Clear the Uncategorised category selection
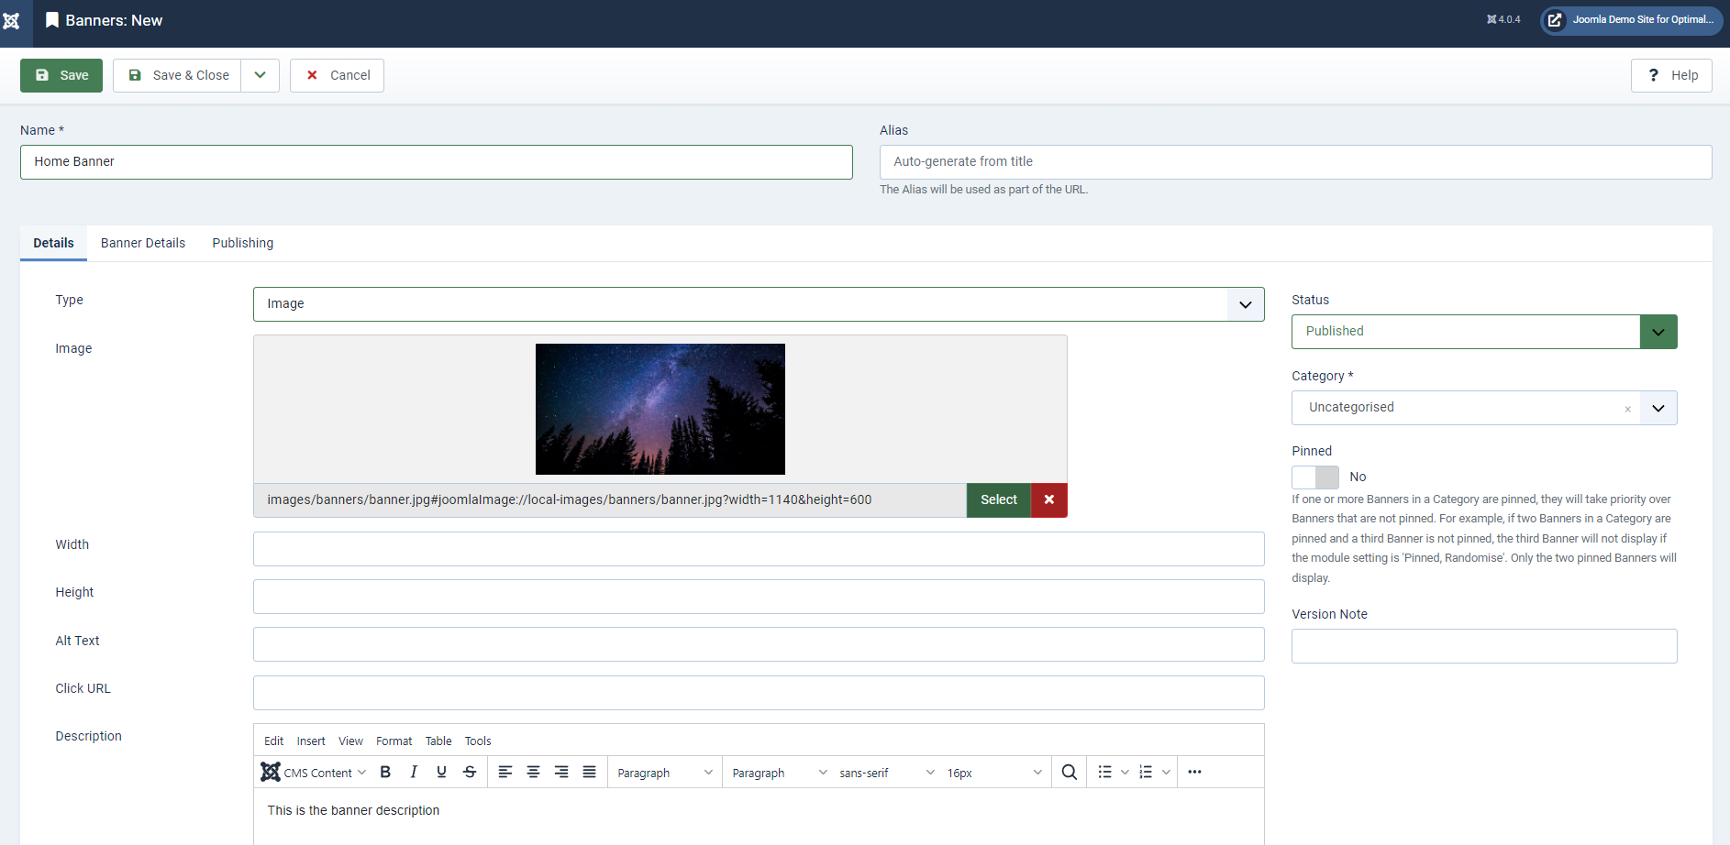1730x845 pixels. pos(1627,409)
